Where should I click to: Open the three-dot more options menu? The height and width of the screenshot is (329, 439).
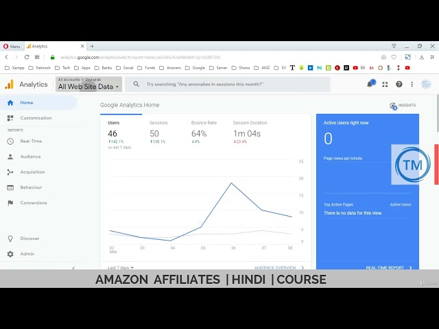[x=412, y=84]
